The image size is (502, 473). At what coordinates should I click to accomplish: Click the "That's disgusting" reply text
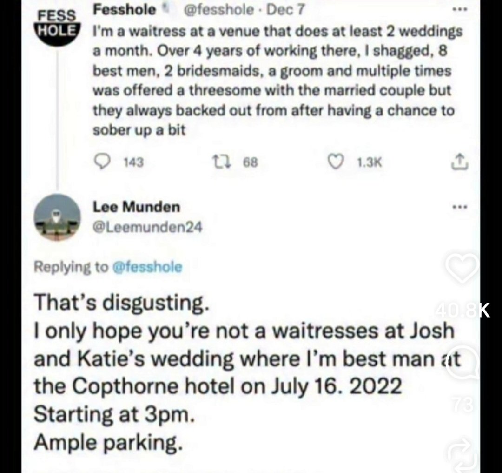119,304
